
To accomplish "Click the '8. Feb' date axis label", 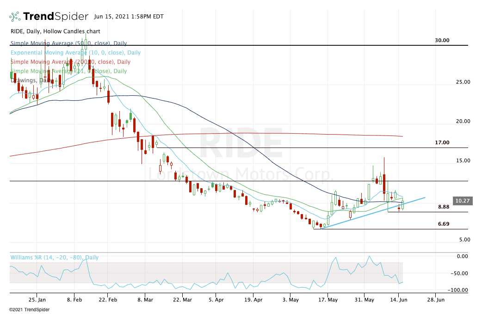I will [x=74, y=300].
